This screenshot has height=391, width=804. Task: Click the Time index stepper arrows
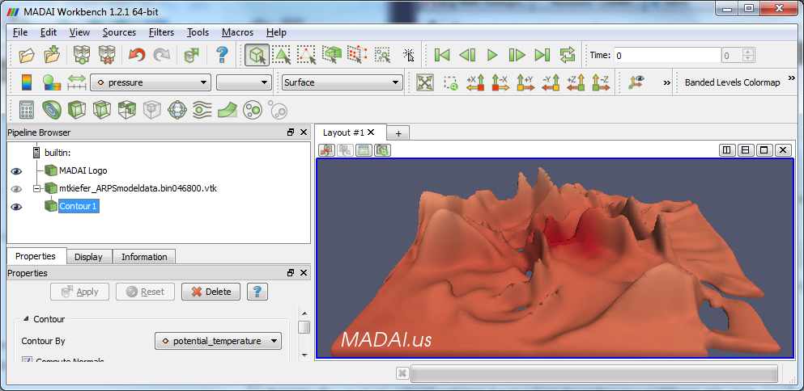point(749,55)
